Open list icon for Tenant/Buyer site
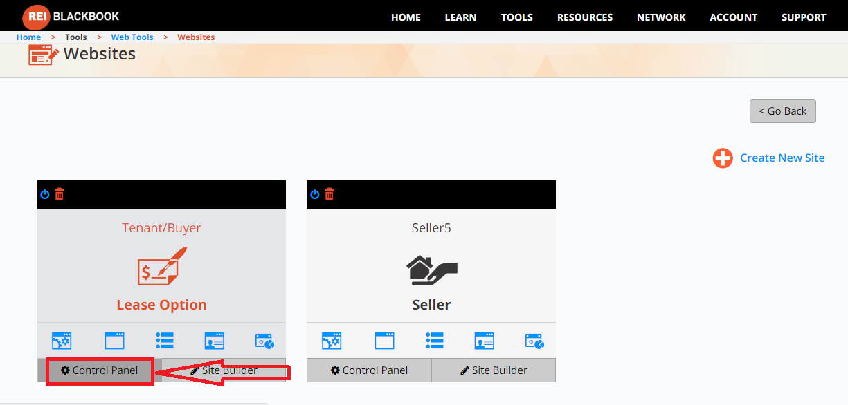The image size is (848, 405). coord(165,341)
